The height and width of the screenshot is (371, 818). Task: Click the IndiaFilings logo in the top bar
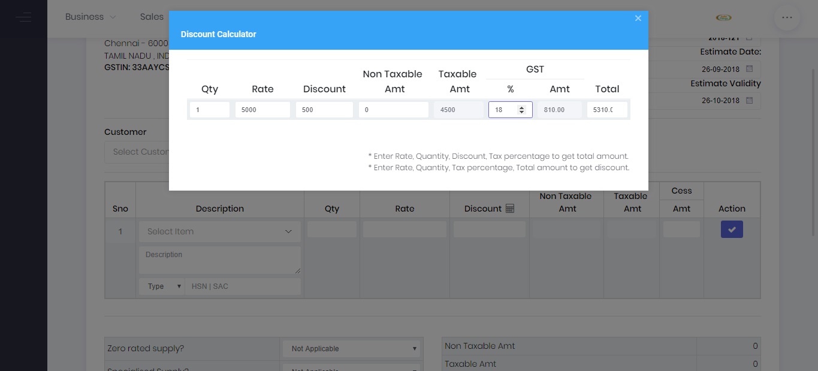point(723,17)
